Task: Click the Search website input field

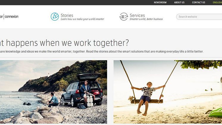Action: tap(199, 17)
